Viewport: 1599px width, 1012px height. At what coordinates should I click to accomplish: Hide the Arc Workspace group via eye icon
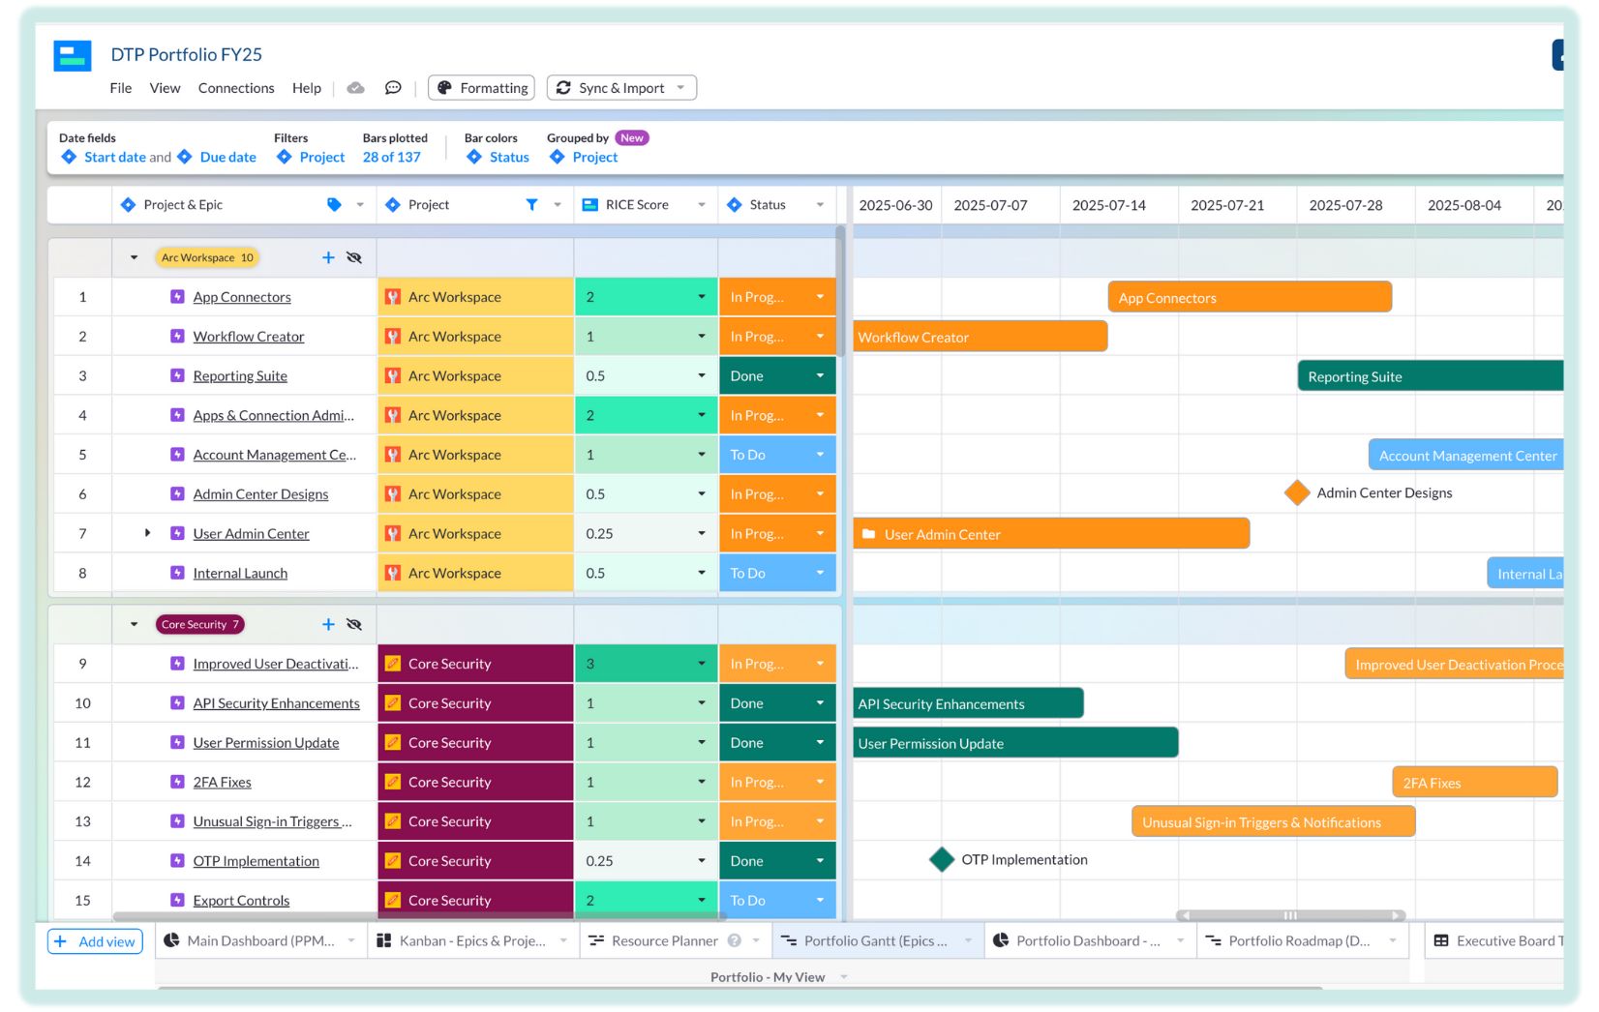(354, 257)
